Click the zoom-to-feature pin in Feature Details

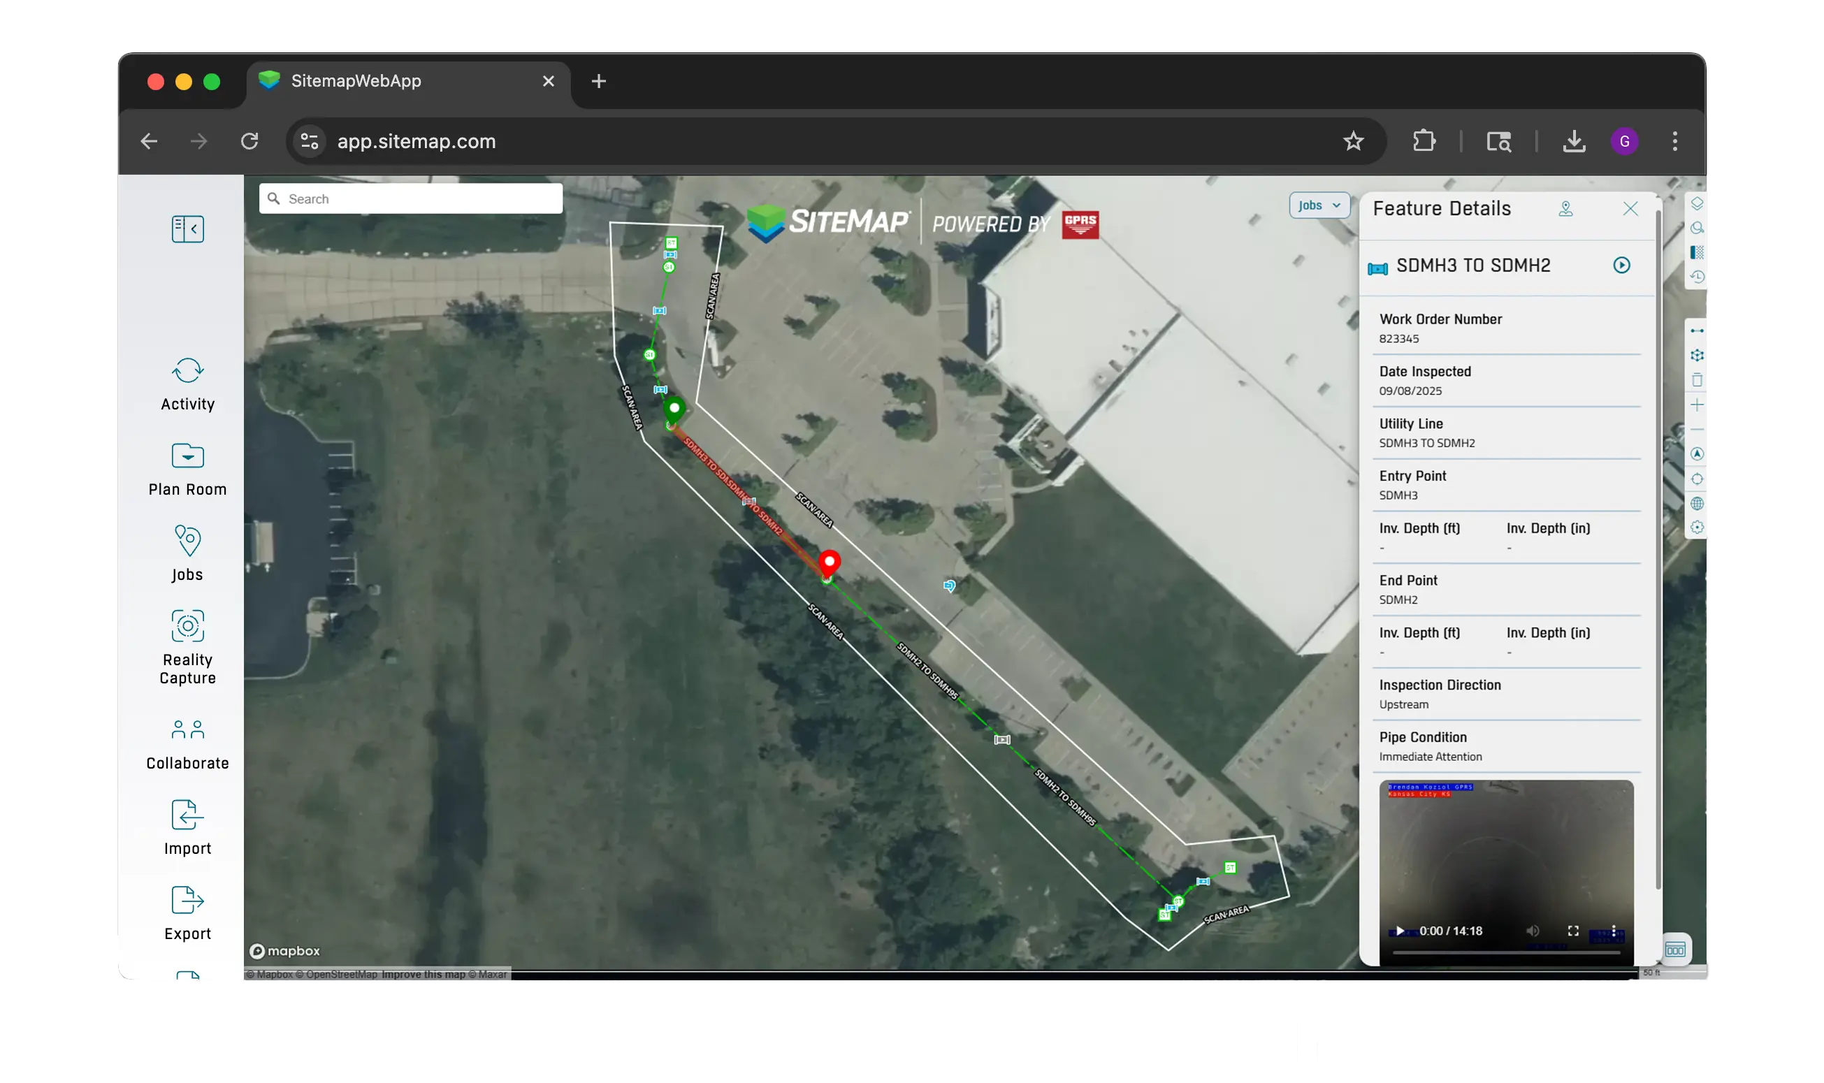tap(1566, 210)
